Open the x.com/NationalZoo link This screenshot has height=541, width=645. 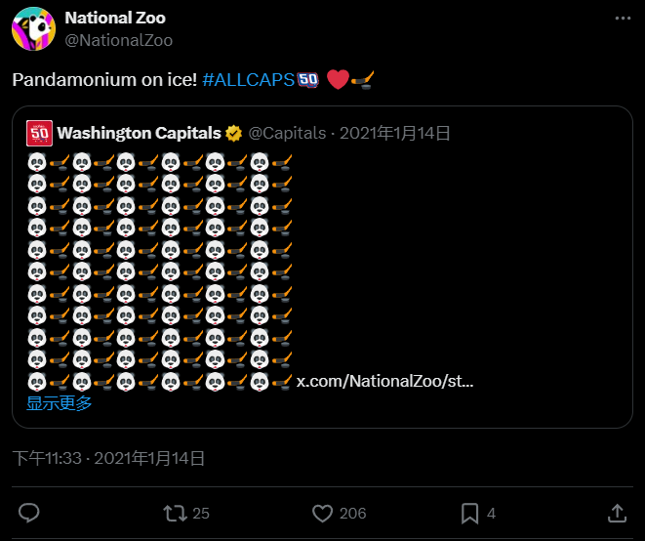pyautogui.click(x=384, y=381)
